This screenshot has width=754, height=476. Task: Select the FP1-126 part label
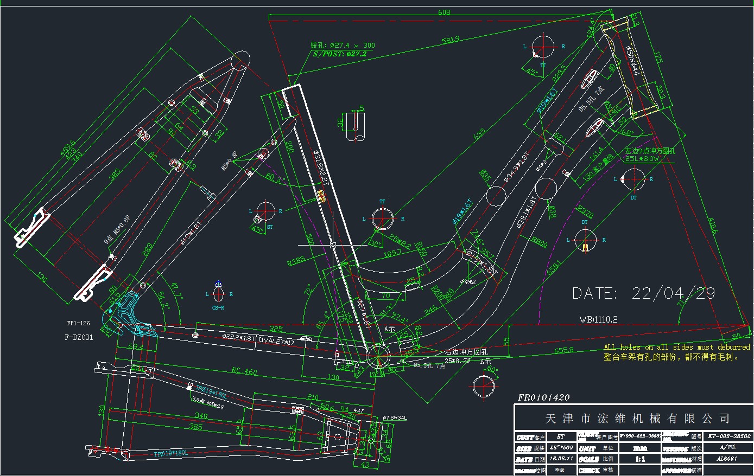(78, 324)
